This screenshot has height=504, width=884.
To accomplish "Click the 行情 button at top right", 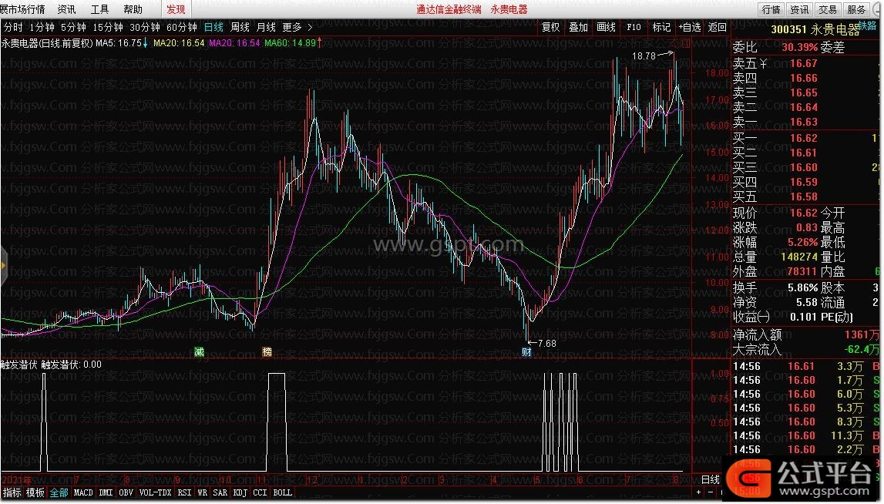I will point(771,9).
